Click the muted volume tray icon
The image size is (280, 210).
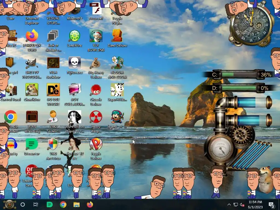click(242, 205)
